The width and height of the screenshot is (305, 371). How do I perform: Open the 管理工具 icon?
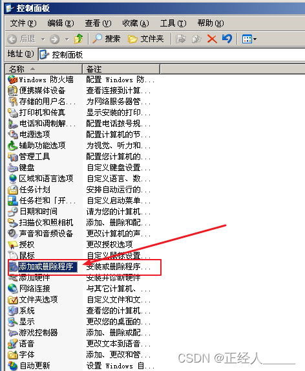coord(13,157)
